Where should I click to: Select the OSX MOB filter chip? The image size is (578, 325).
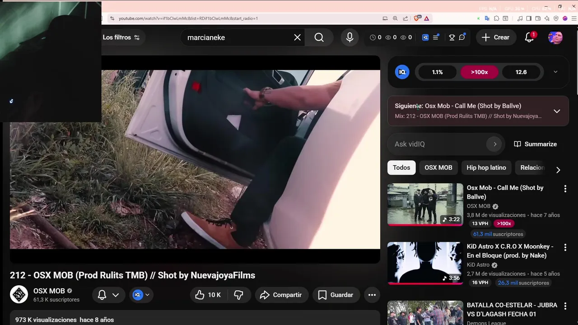tap(438, 167)
